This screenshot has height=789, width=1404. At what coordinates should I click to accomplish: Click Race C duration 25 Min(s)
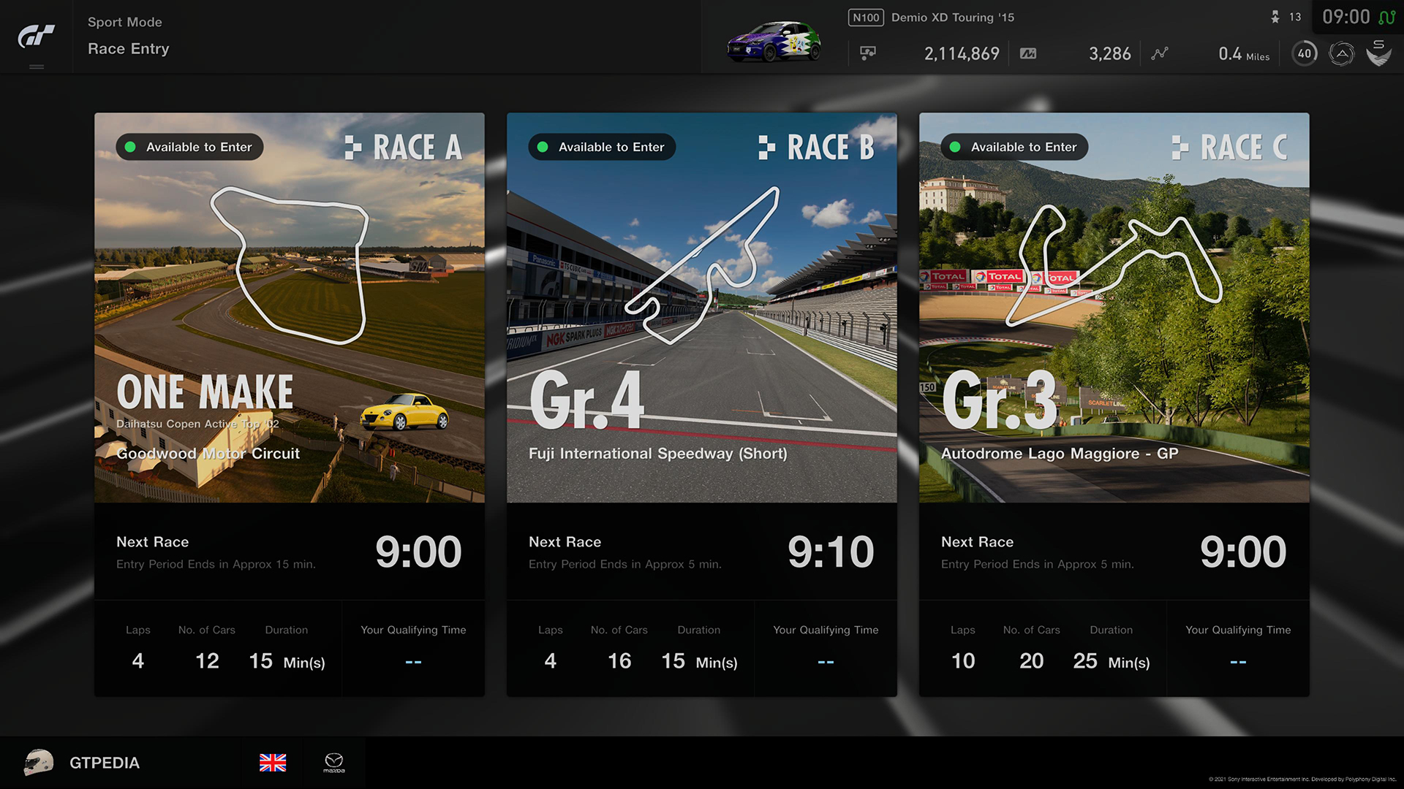click(1111, 661)
